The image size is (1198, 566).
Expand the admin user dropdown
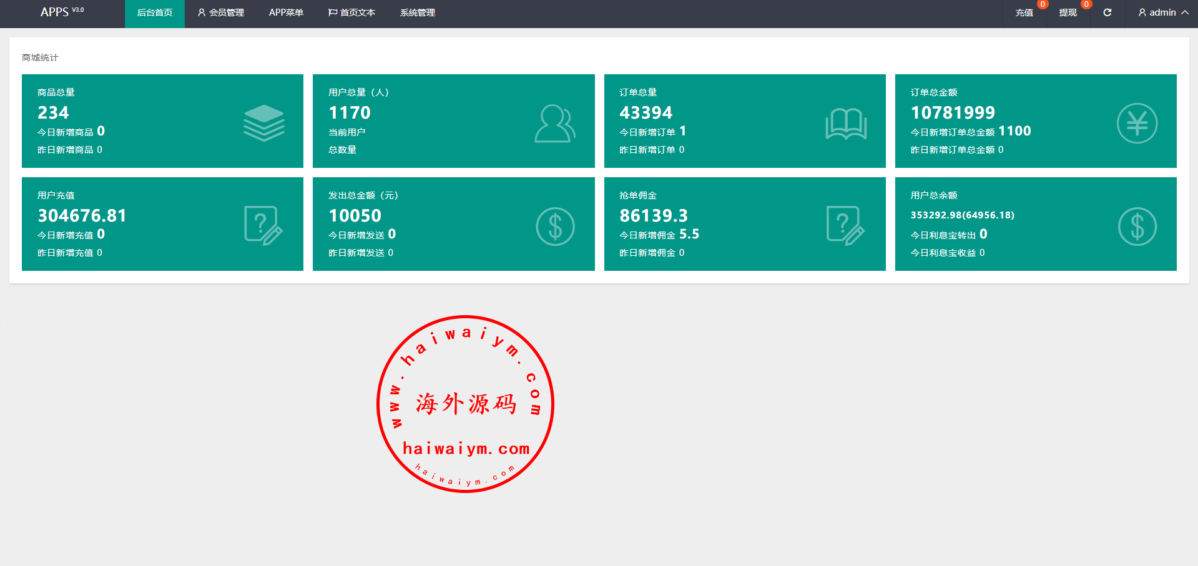(x=1163, y=12)
